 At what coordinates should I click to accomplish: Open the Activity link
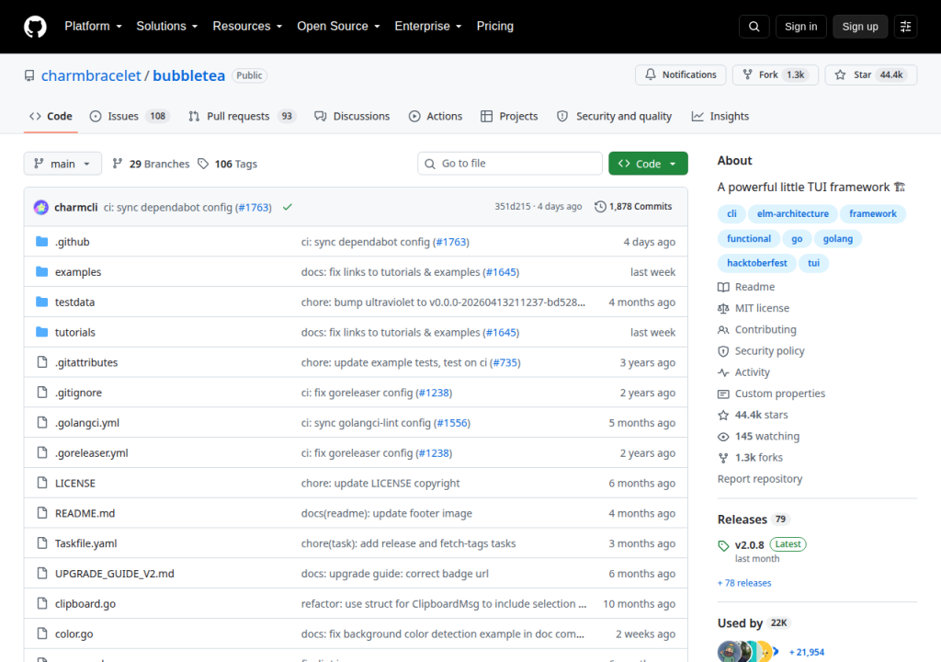click(x=744, y=371)
